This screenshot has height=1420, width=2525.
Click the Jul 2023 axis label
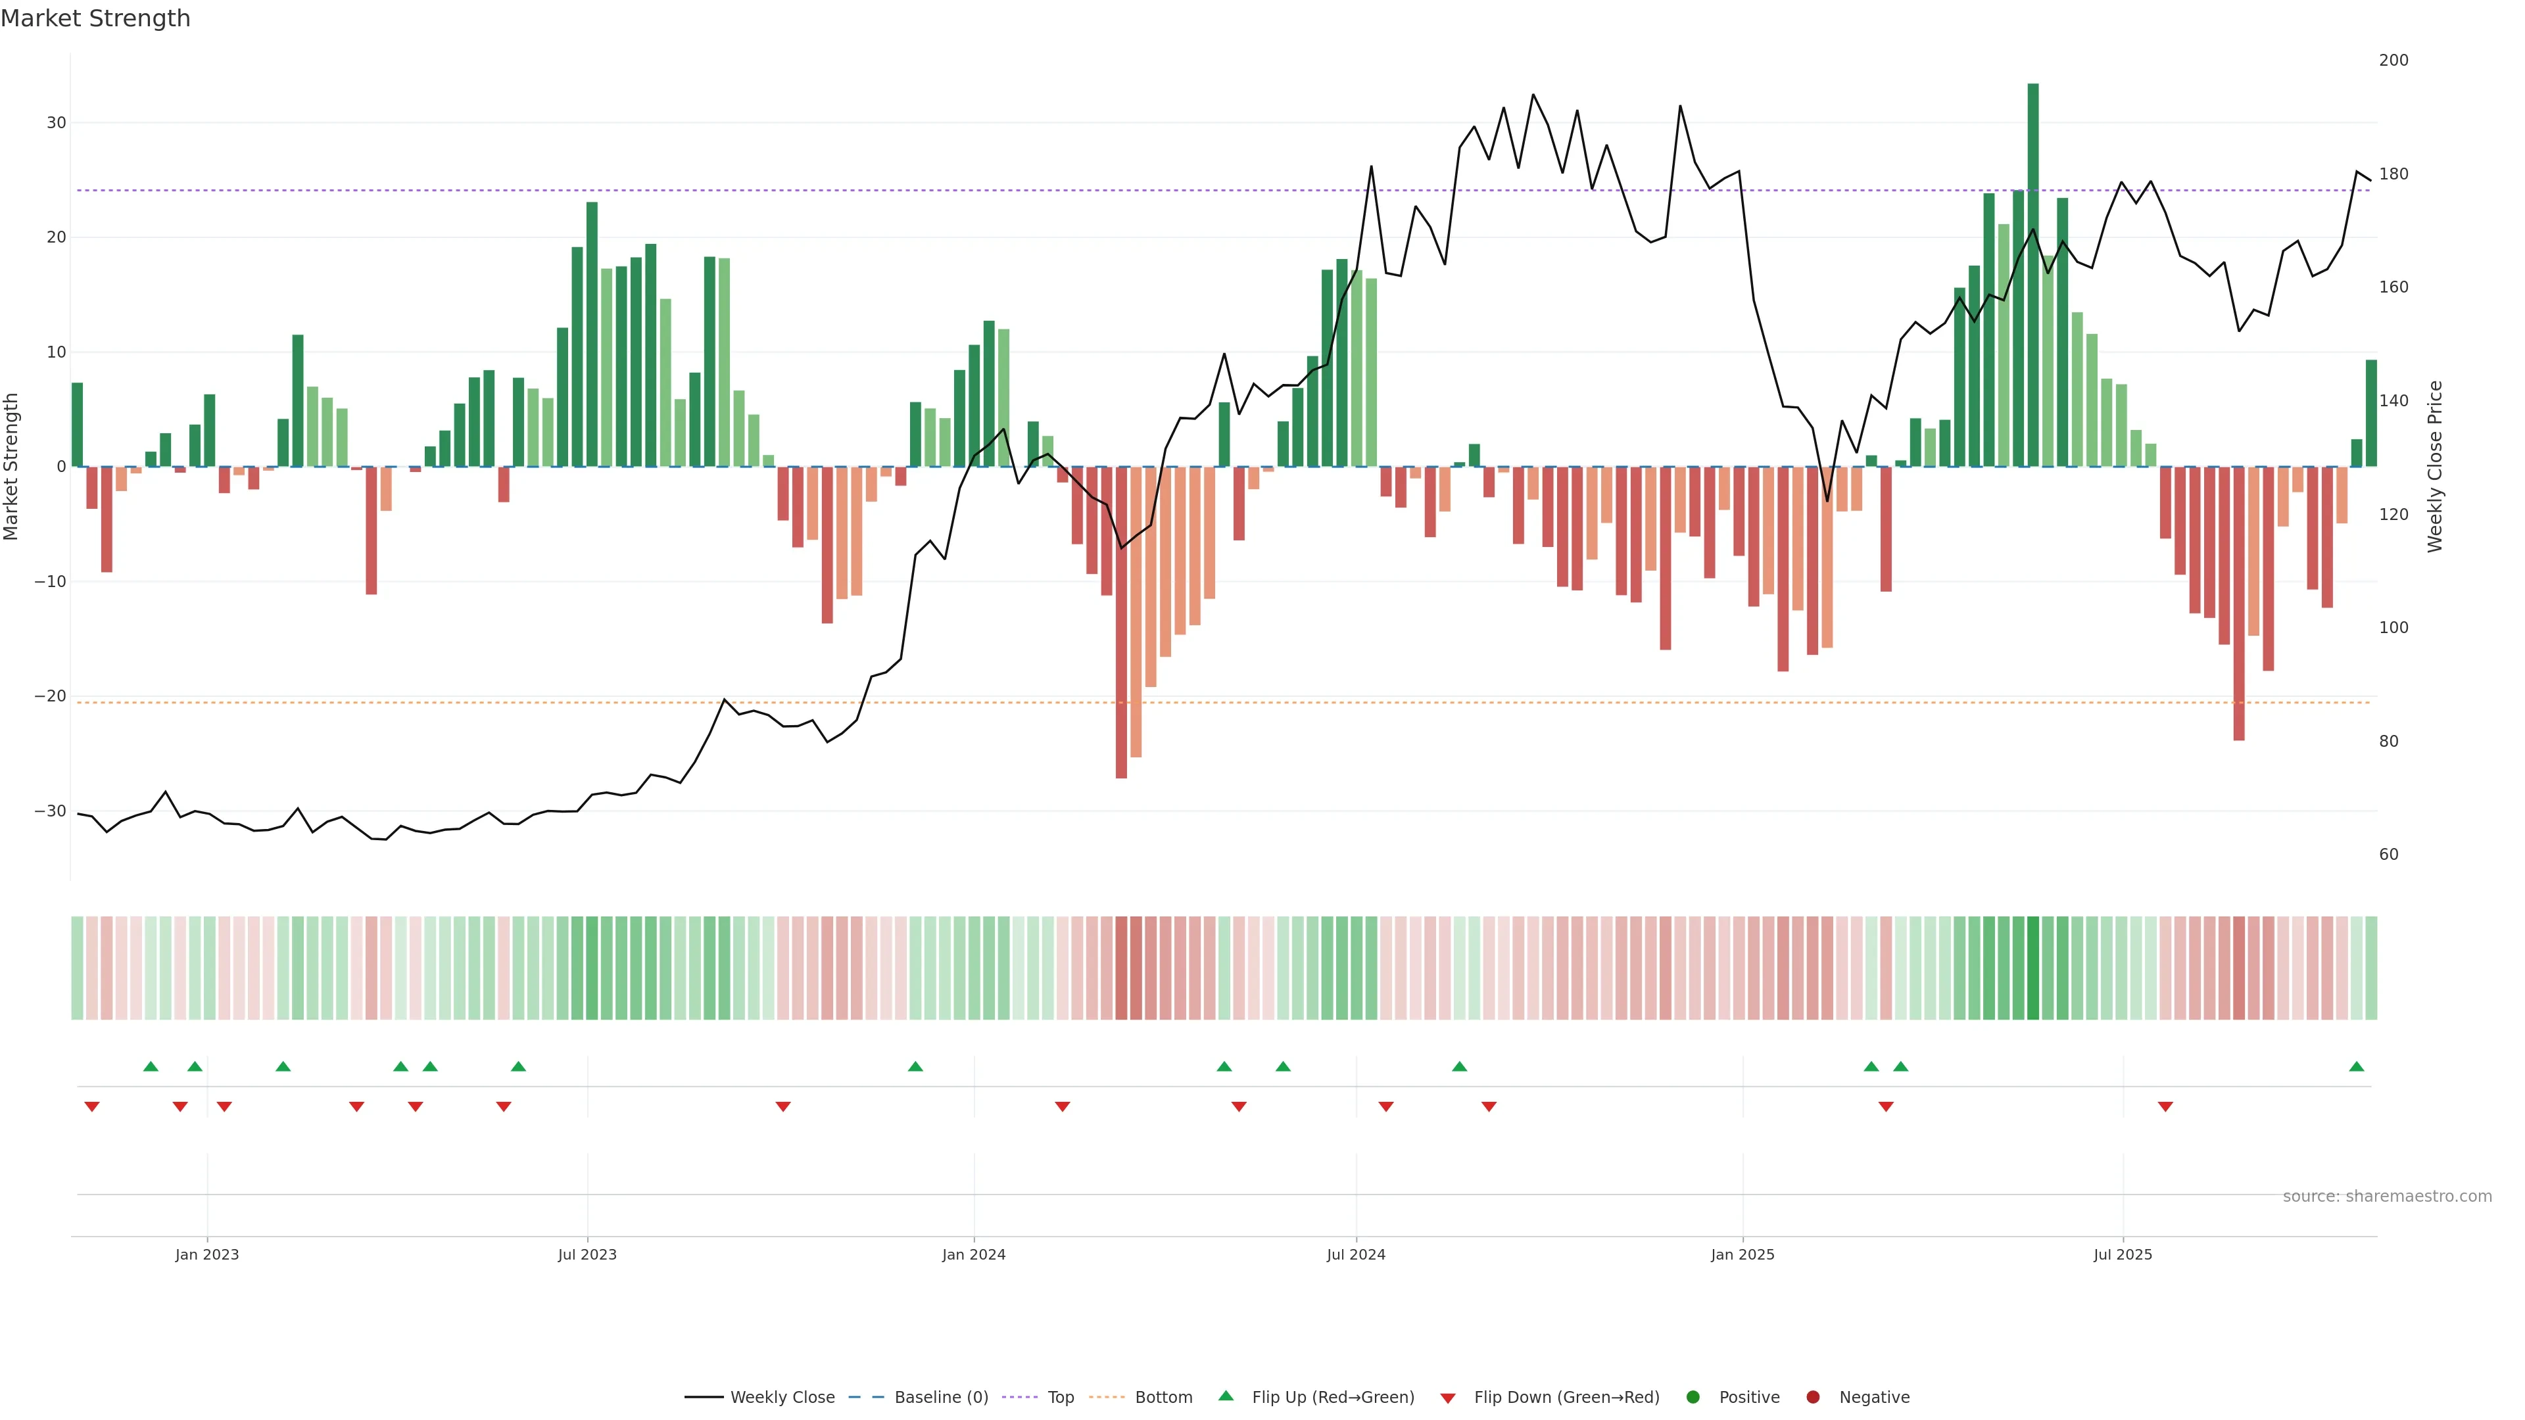pyautogui.click(x=587, y=1254)
